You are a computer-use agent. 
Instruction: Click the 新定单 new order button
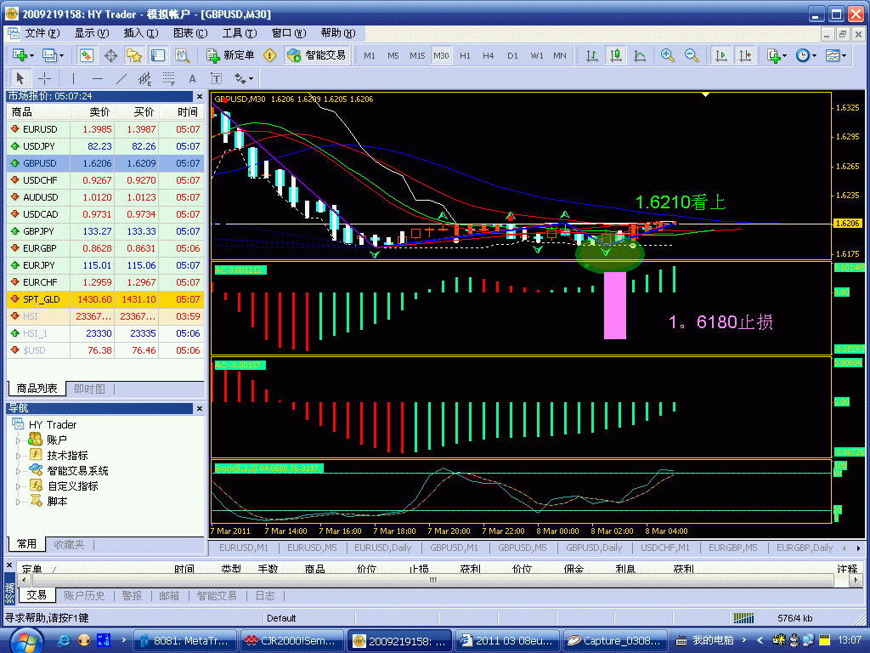230,55
